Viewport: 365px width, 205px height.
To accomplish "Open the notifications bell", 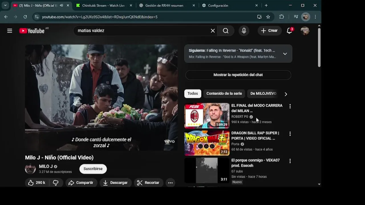I will pyautogui.click(x=289, y=31).
